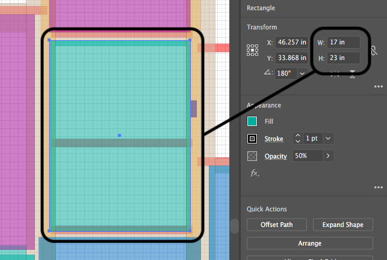Expand the opacity slider arrow
The width and height of the screenshot is (387, 260).
click(328, 156)
